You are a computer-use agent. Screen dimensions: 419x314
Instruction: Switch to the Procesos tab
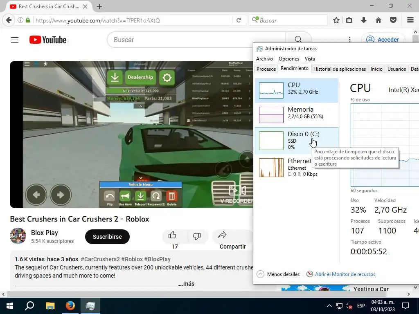[x=266, y=69]
